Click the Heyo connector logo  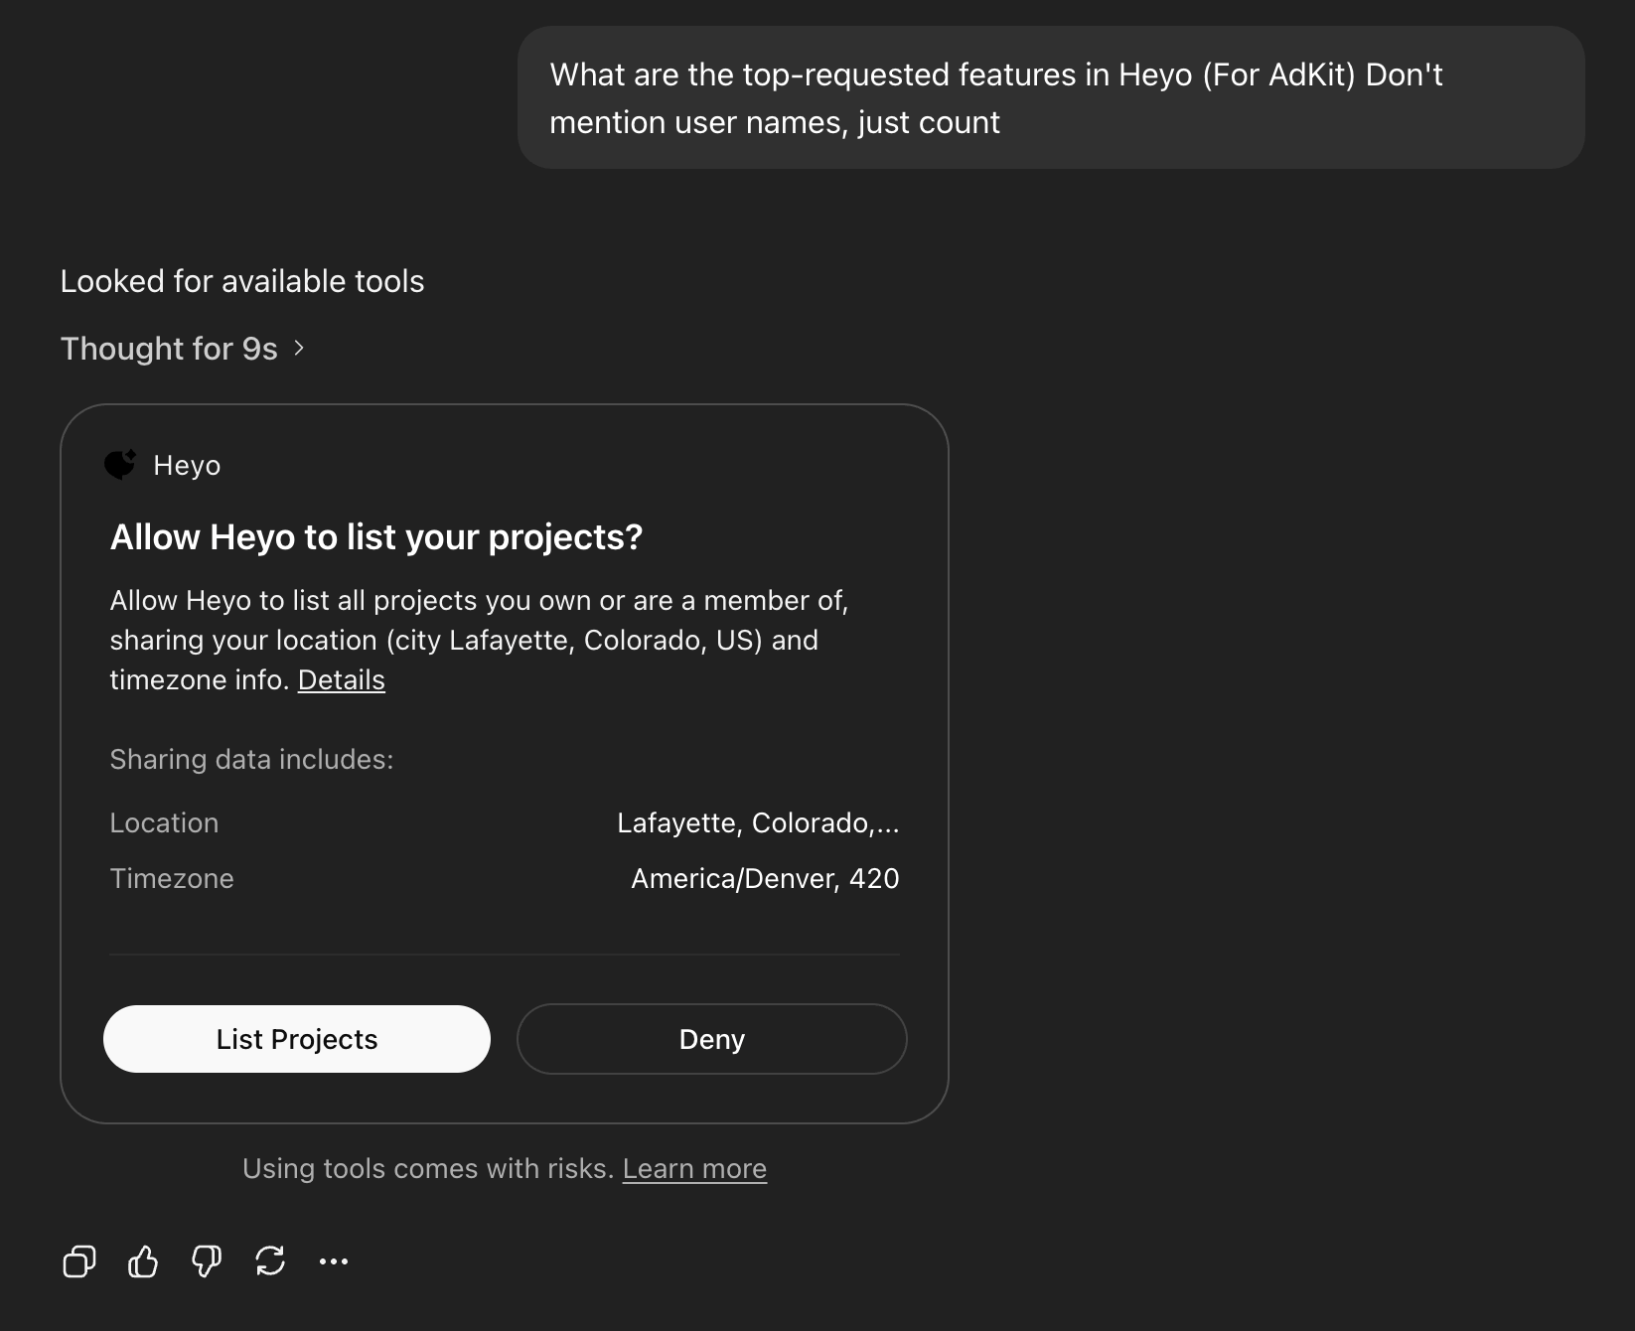(x=120, y=463)
